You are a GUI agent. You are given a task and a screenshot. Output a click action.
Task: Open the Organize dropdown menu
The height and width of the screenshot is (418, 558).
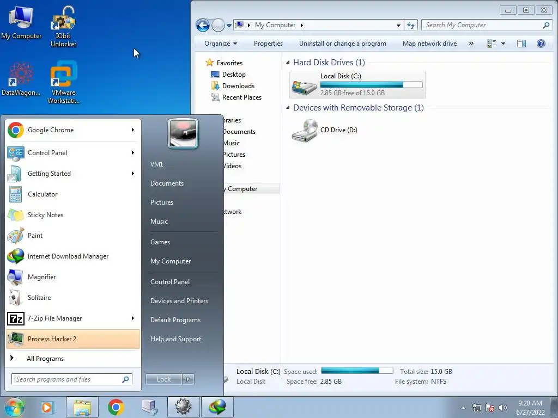pos(221,44)
